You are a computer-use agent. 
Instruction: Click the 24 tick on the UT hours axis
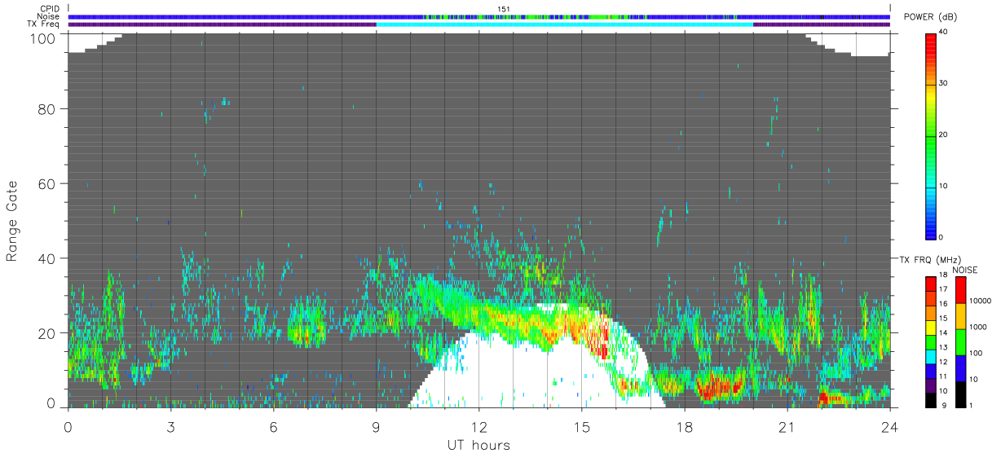click(889, 426)
